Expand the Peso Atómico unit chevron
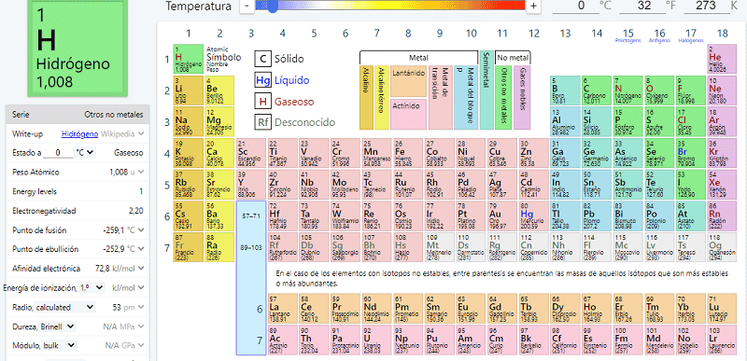Image resolution: width=747 pixels, height=361 pixels. click(141, 173)
